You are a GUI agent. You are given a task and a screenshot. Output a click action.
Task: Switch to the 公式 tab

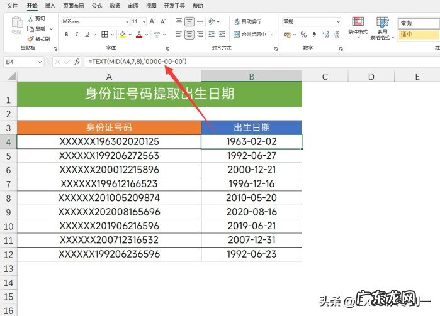[97, 6]
